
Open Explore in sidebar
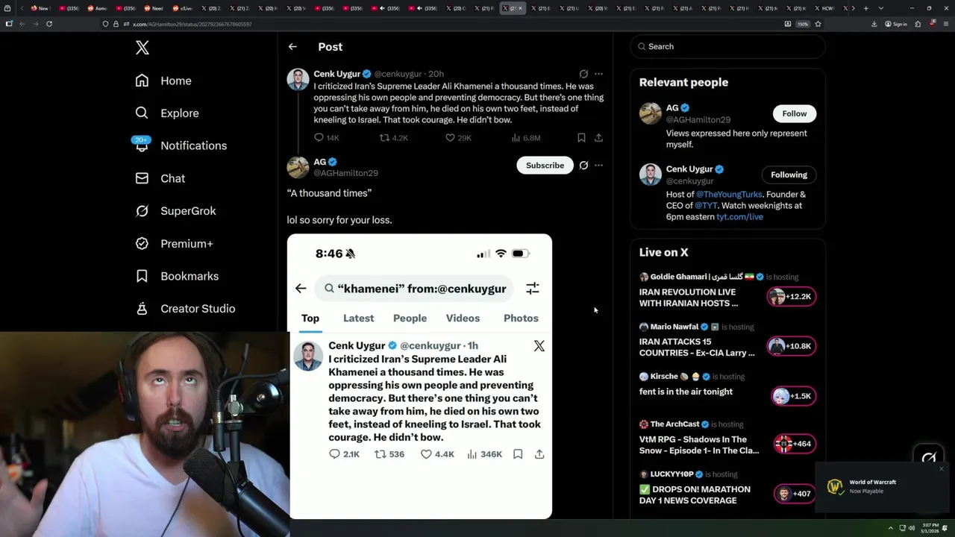tap(167, 113)
